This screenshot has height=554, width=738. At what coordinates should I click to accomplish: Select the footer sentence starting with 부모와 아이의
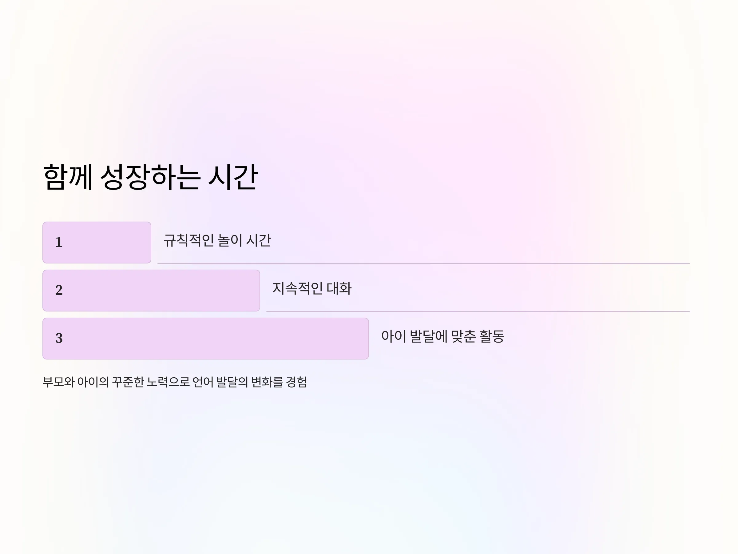click(175, 382)
